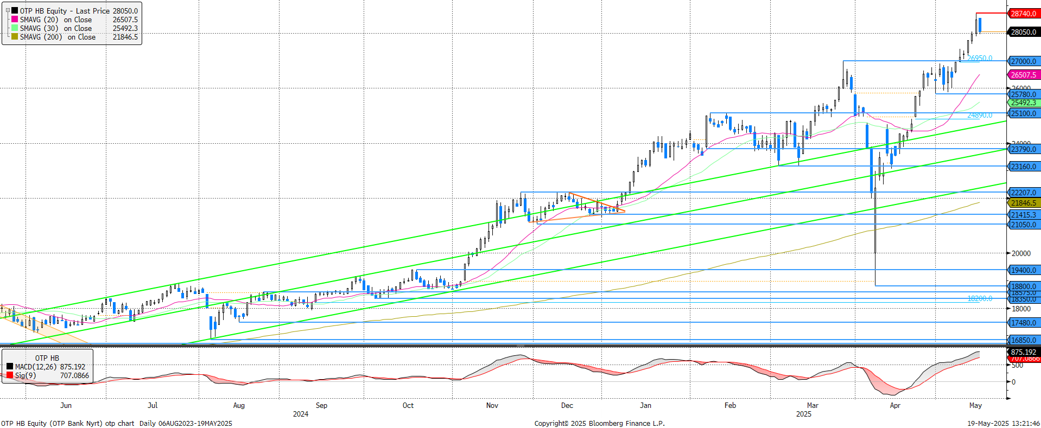The image size is (1041, 428).
Task: Click the blue '23790.0' axis level label
Action: click(1024, 149)
